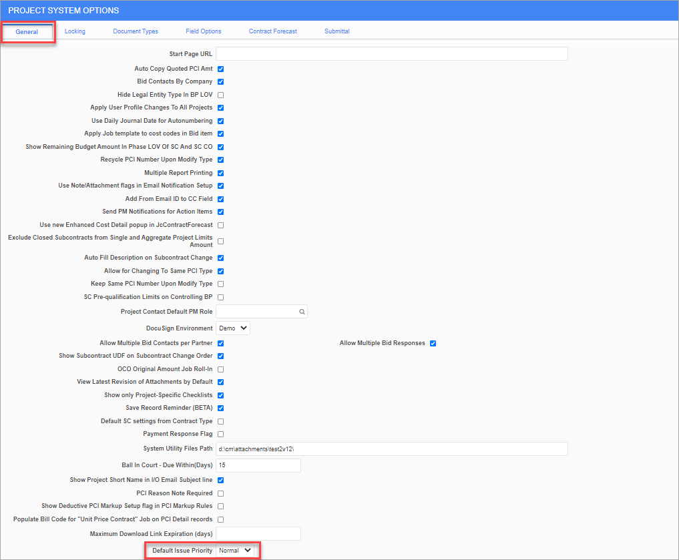The width and height of the screenshot is (679, 560).
Task: Toggle Allow Multiple Bid Contacts per Partner
Action: [221, 343]
